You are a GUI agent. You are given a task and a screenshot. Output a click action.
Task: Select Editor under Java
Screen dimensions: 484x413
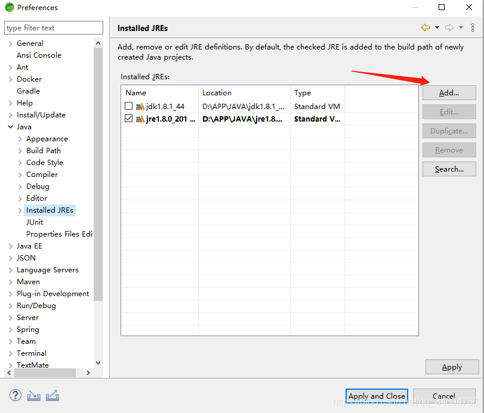point(36,198)
